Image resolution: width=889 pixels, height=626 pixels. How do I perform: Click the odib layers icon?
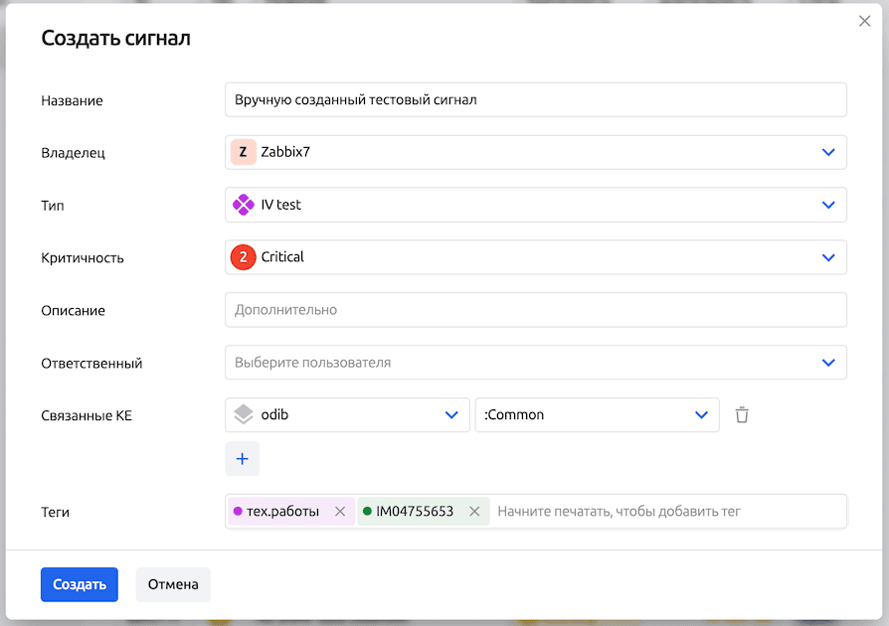(x=244, y=415)
